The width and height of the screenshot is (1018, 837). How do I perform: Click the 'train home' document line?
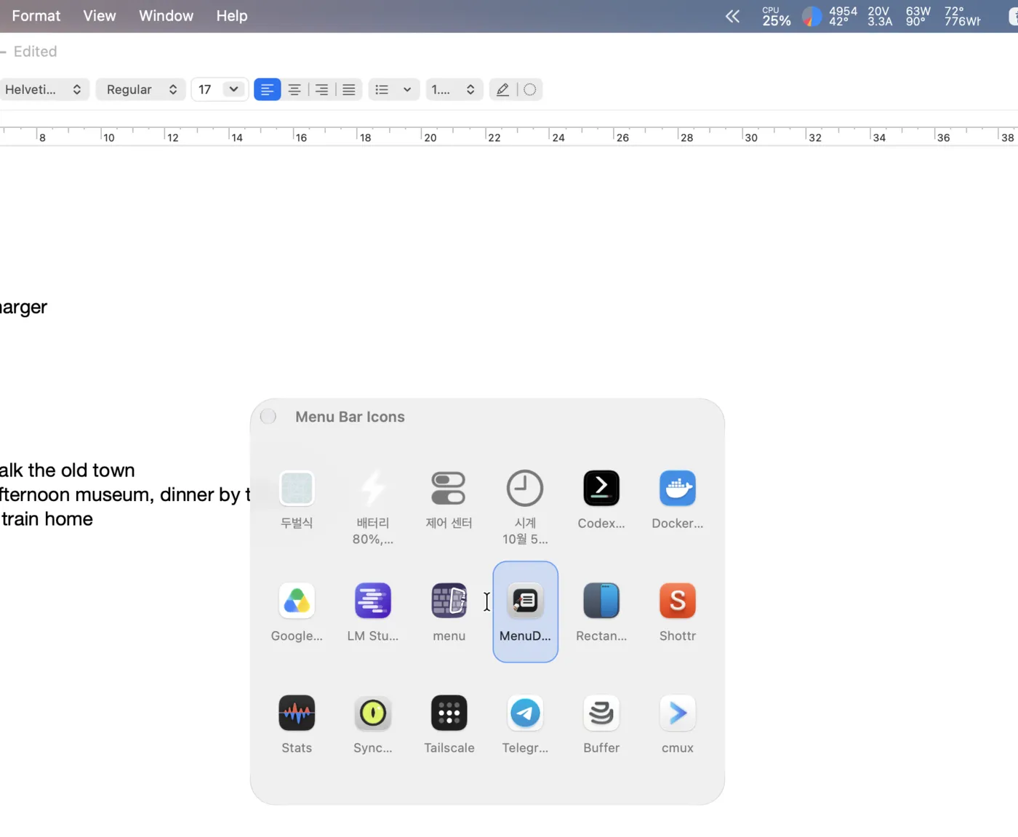coord(47,519)
